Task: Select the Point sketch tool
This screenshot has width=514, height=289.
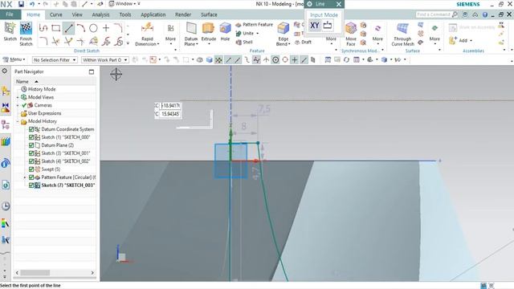Action: tap(106, 28)
